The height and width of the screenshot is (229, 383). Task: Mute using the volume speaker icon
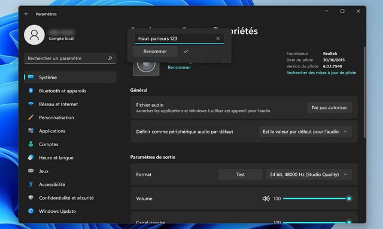266,199
